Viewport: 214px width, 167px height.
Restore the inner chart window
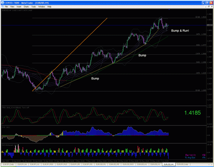(209, 7)
